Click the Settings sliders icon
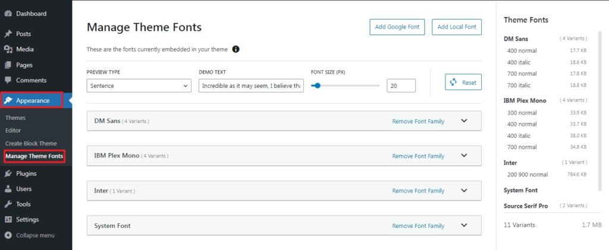 8,219
